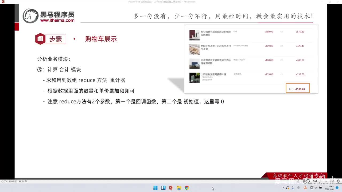Click the coffee grinder product thumbnail
The width and height of the screenshot is (342, 192).
195,35
